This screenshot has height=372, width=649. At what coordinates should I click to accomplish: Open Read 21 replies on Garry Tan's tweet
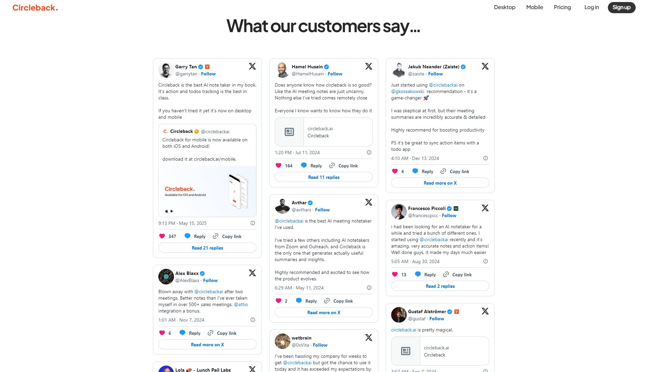207,248
